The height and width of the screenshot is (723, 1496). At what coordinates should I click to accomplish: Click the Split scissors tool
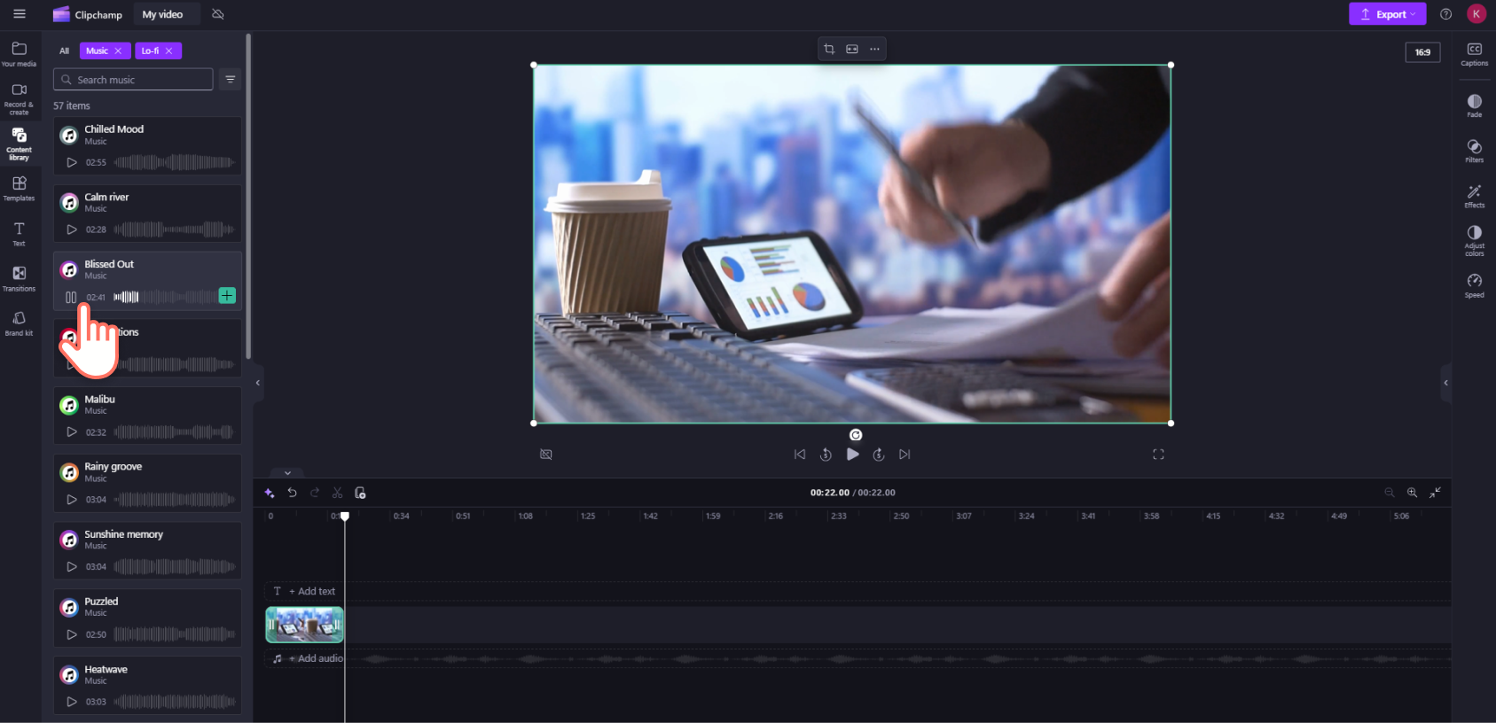click(x=337, y=493)
